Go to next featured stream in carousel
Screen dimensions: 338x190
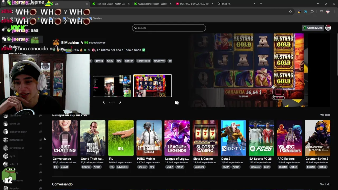(x=120, y=102)
